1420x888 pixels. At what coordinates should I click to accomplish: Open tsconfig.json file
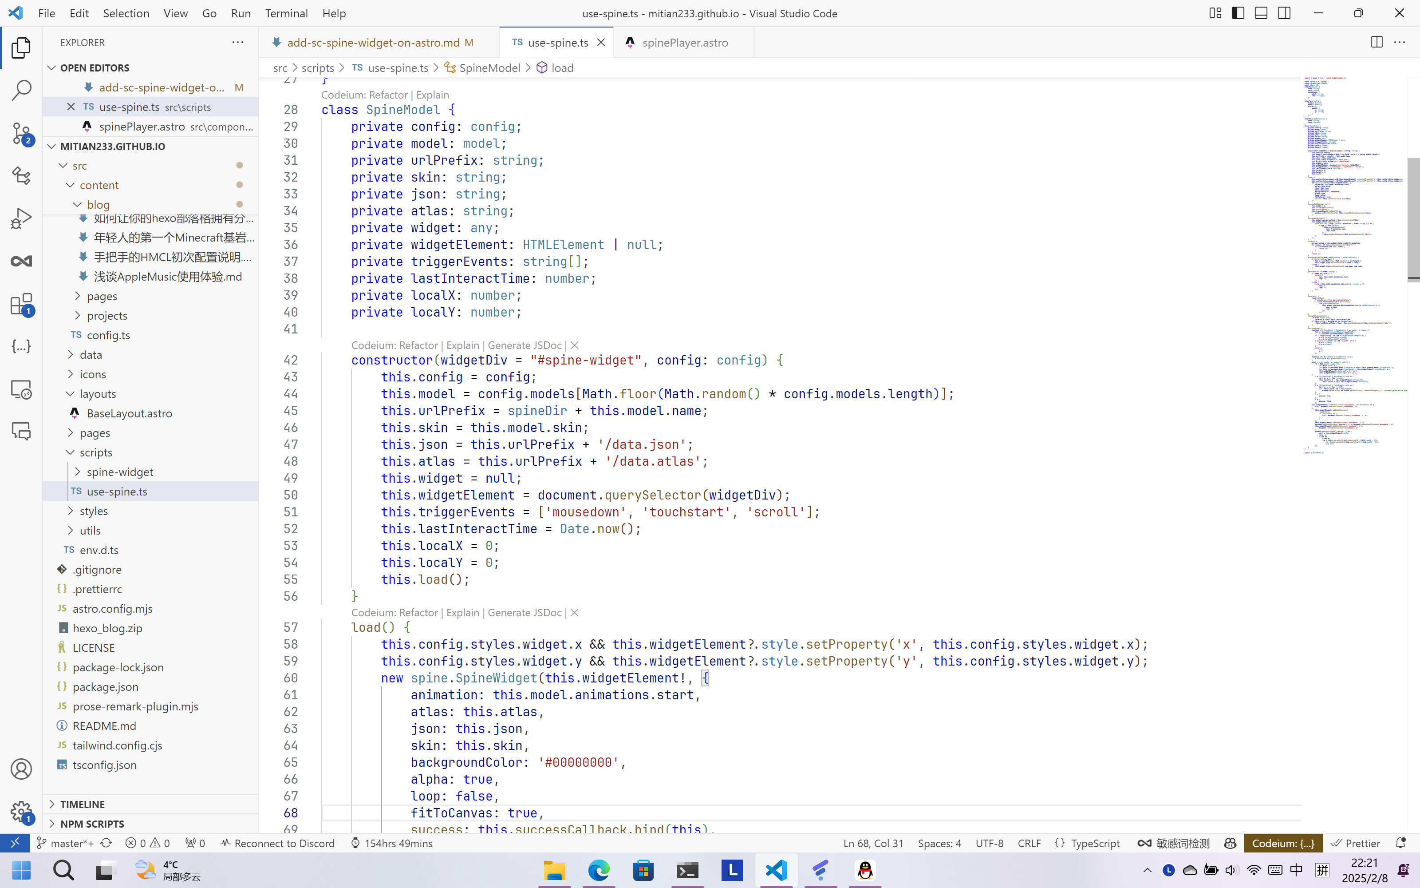150,765
